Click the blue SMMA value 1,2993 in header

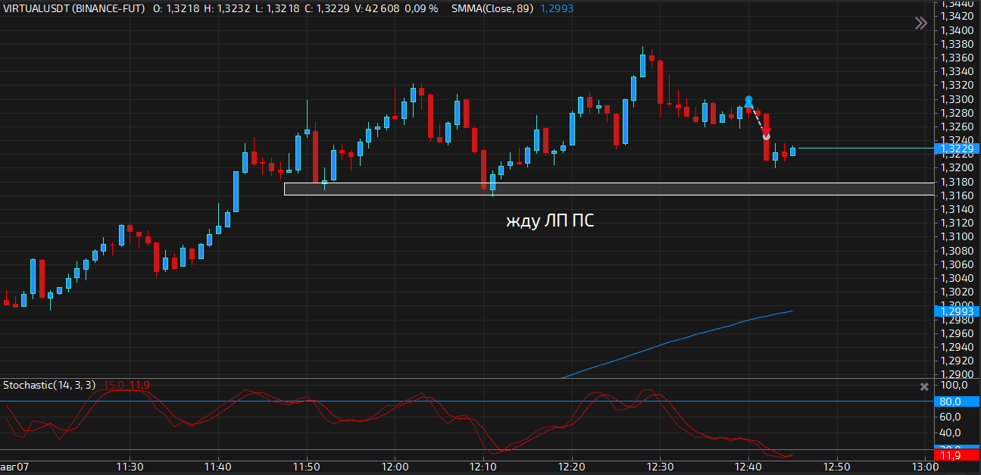click(x=557, y=8)
